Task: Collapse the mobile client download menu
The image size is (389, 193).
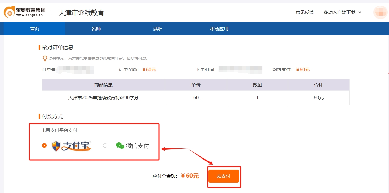Action: point(339,12)
